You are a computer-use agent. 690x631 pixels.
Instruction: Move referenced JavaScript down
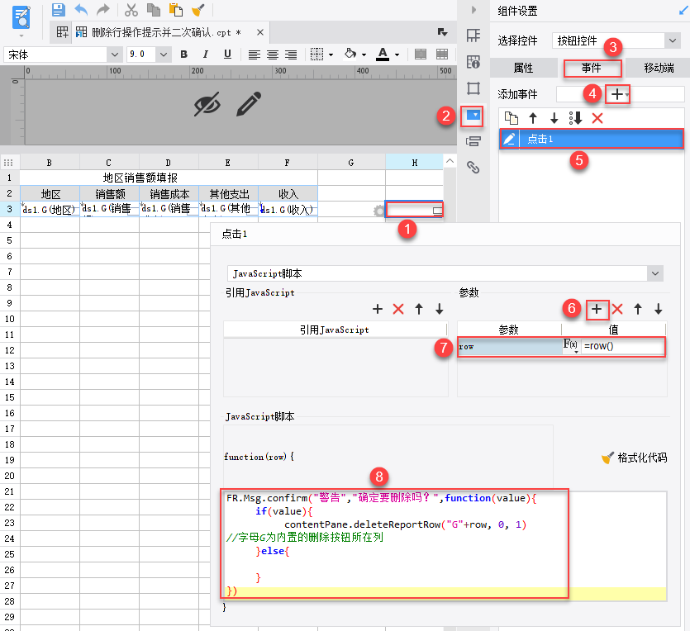[439, 309]
